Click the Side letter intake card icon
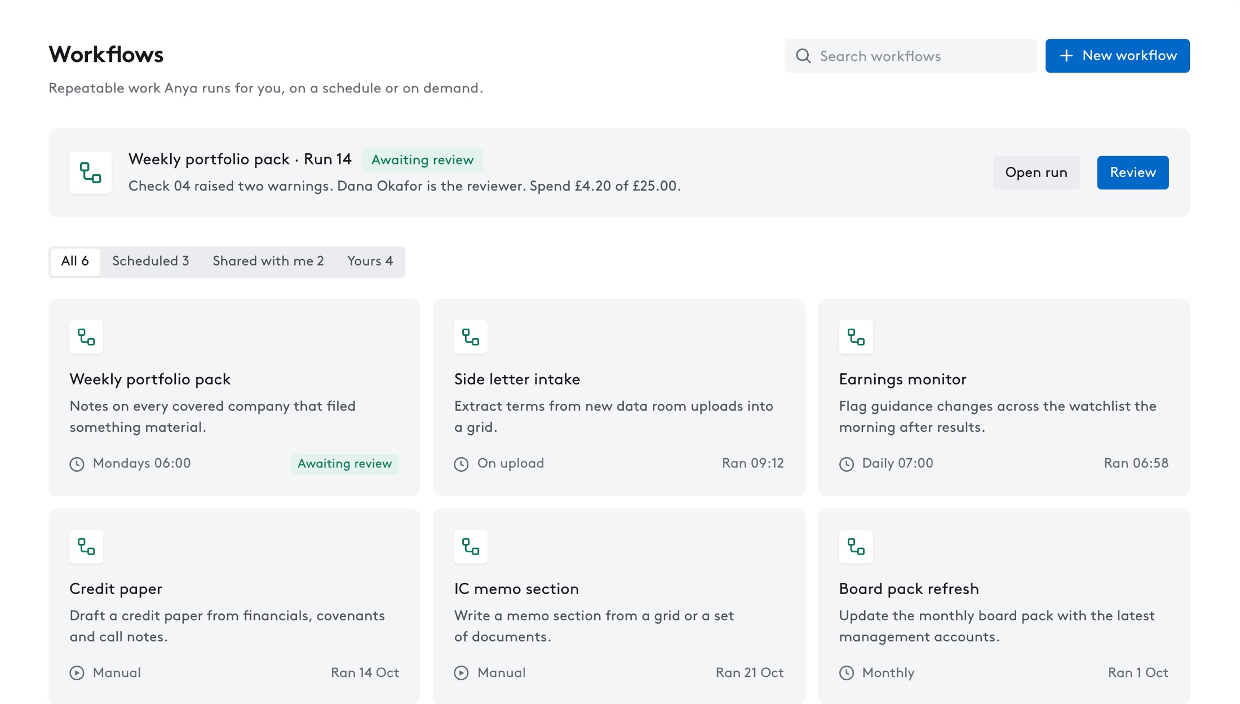 pos(471,337)
